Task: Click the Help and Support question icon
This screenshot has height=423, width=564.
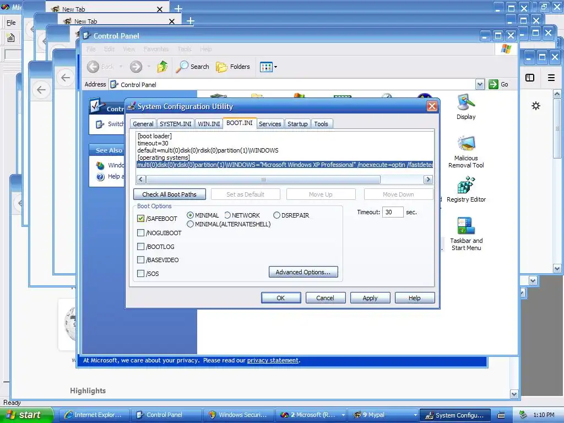Action: coord(100,177)
